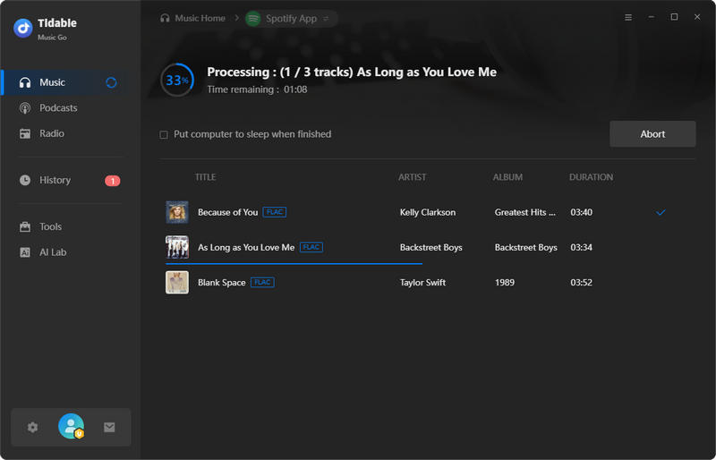Click the As Long as You Love Me thumbnail

tap(177, 248)
